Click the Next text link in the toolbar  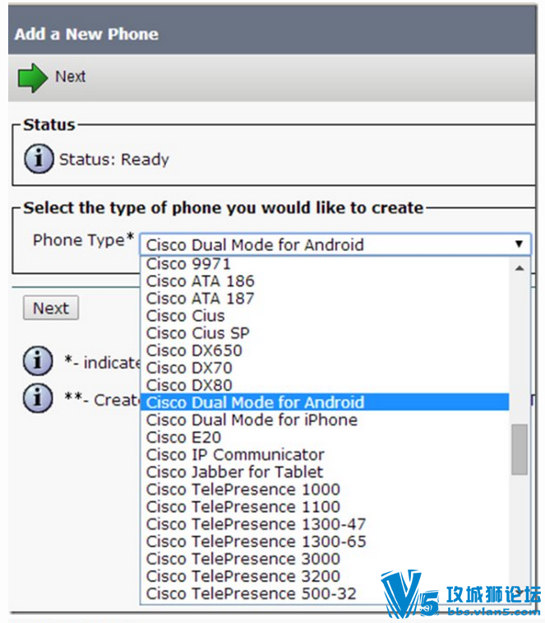point(70,77)
